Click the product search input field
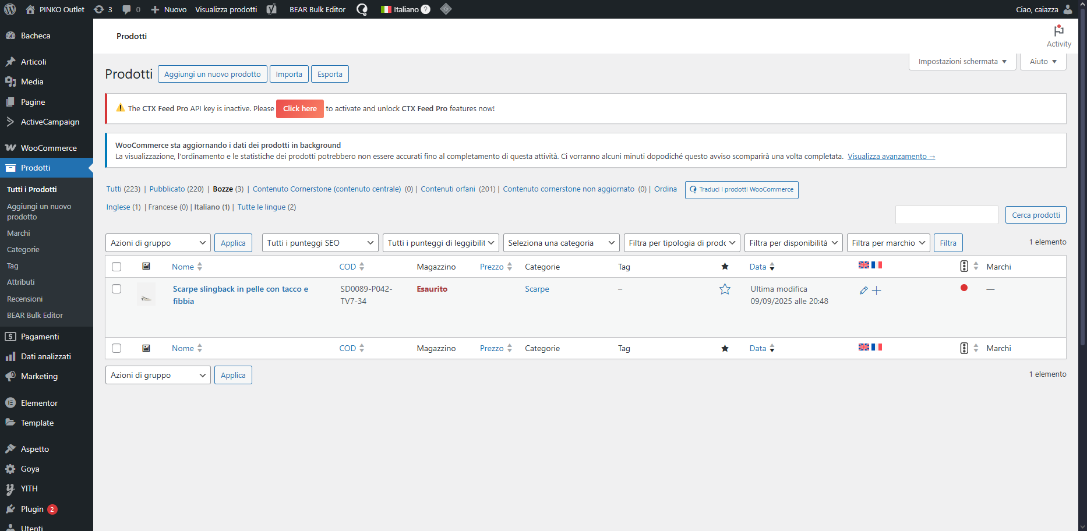 click(947, 215)
